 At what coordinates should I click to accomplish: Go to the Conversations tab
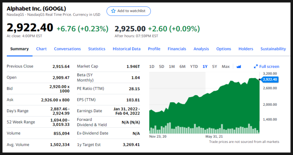pos(67,49)
